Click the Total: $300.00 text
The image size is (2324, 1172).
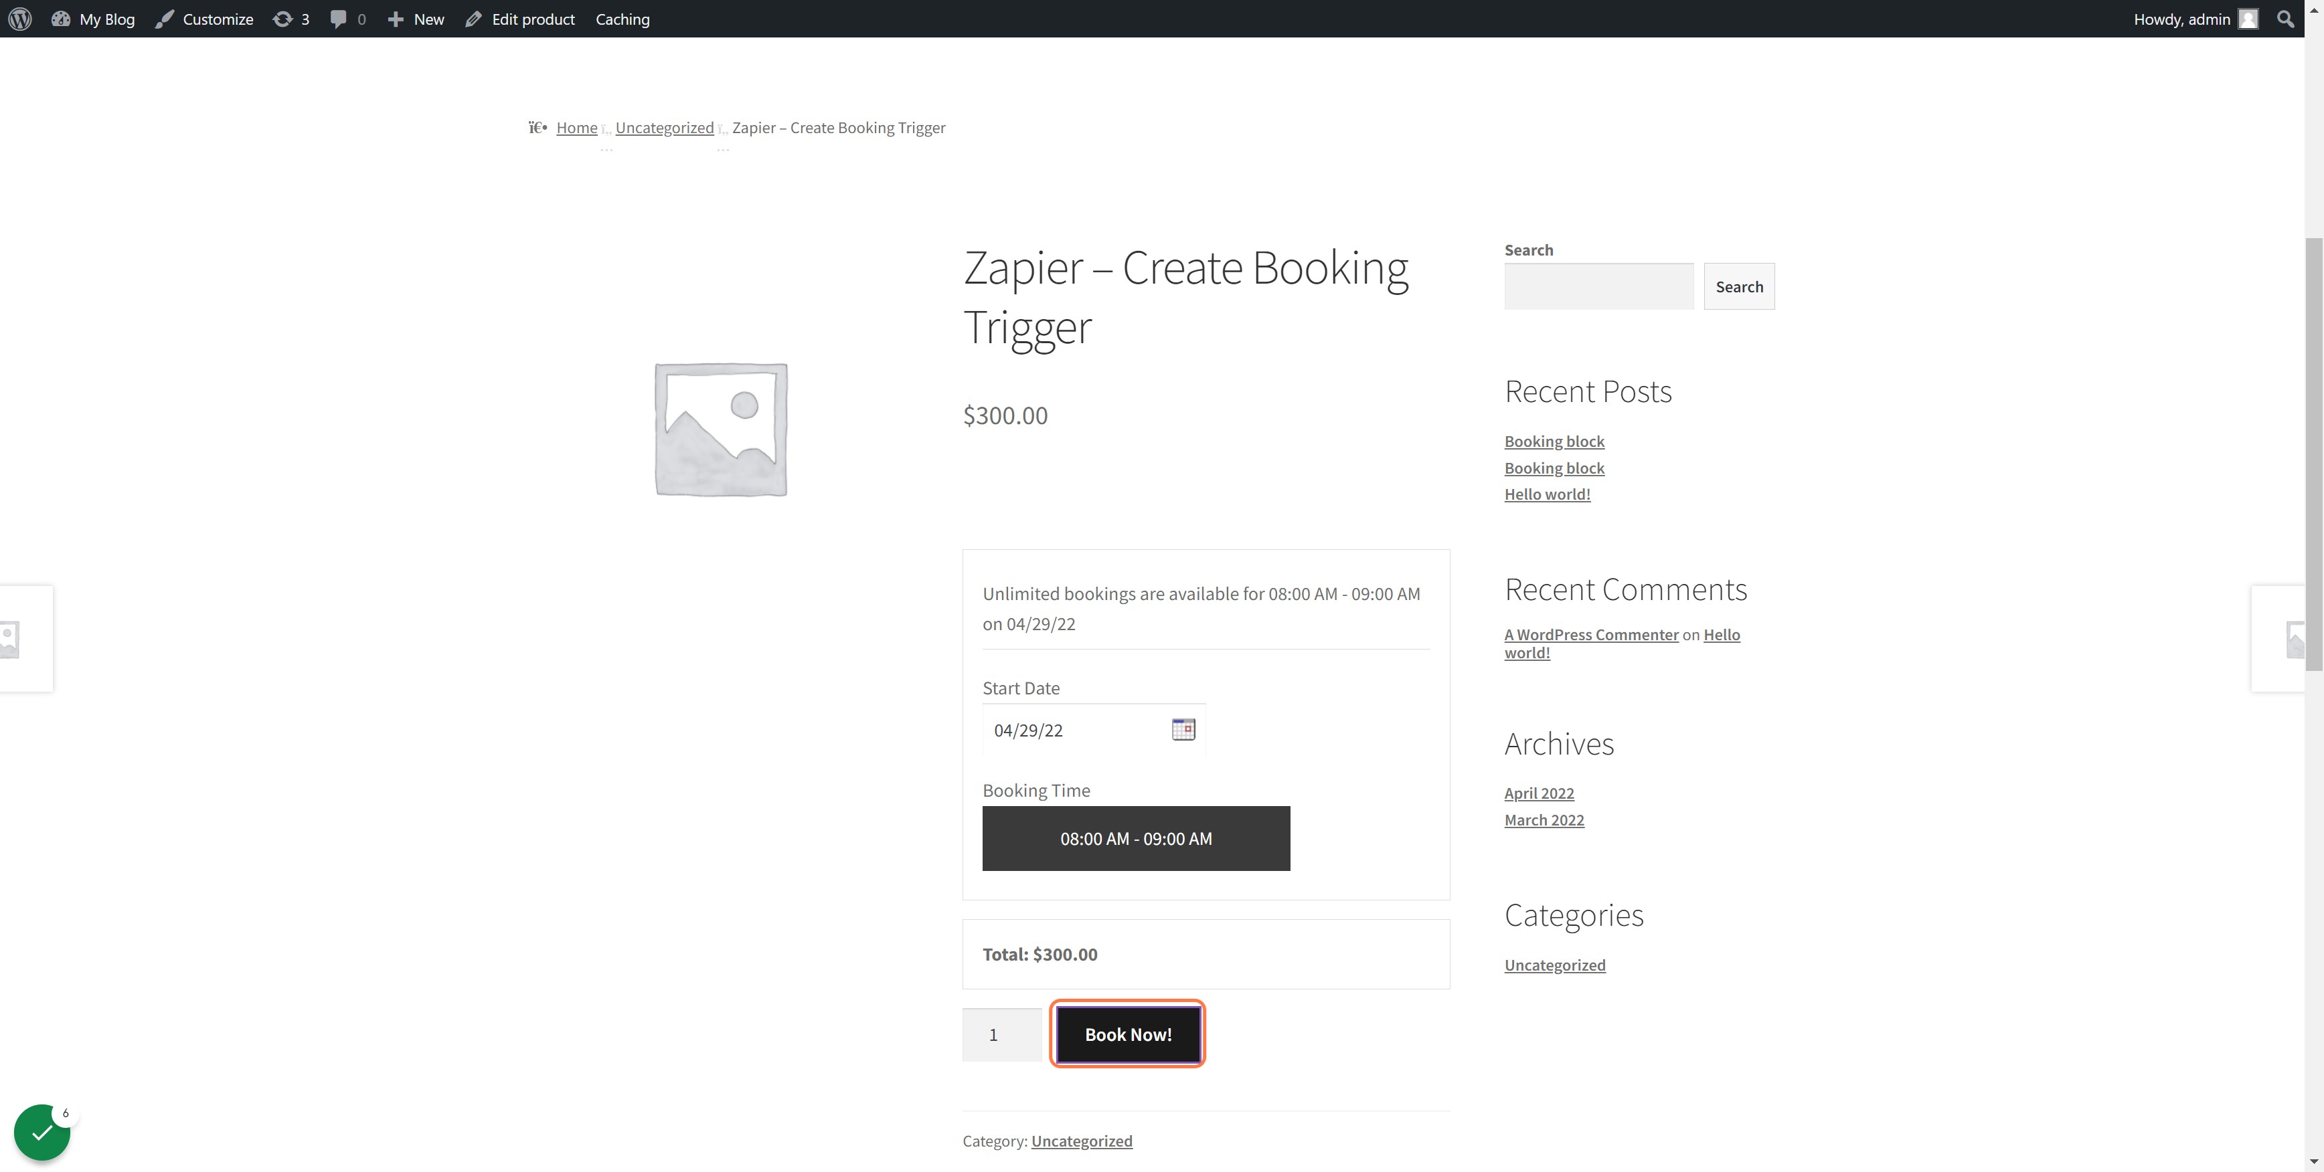click(1040, 954)
